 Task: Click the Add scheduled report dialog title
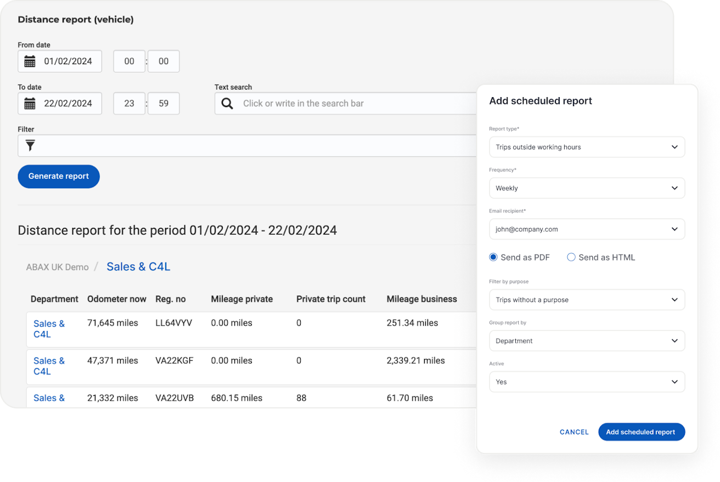coord(541,101)
